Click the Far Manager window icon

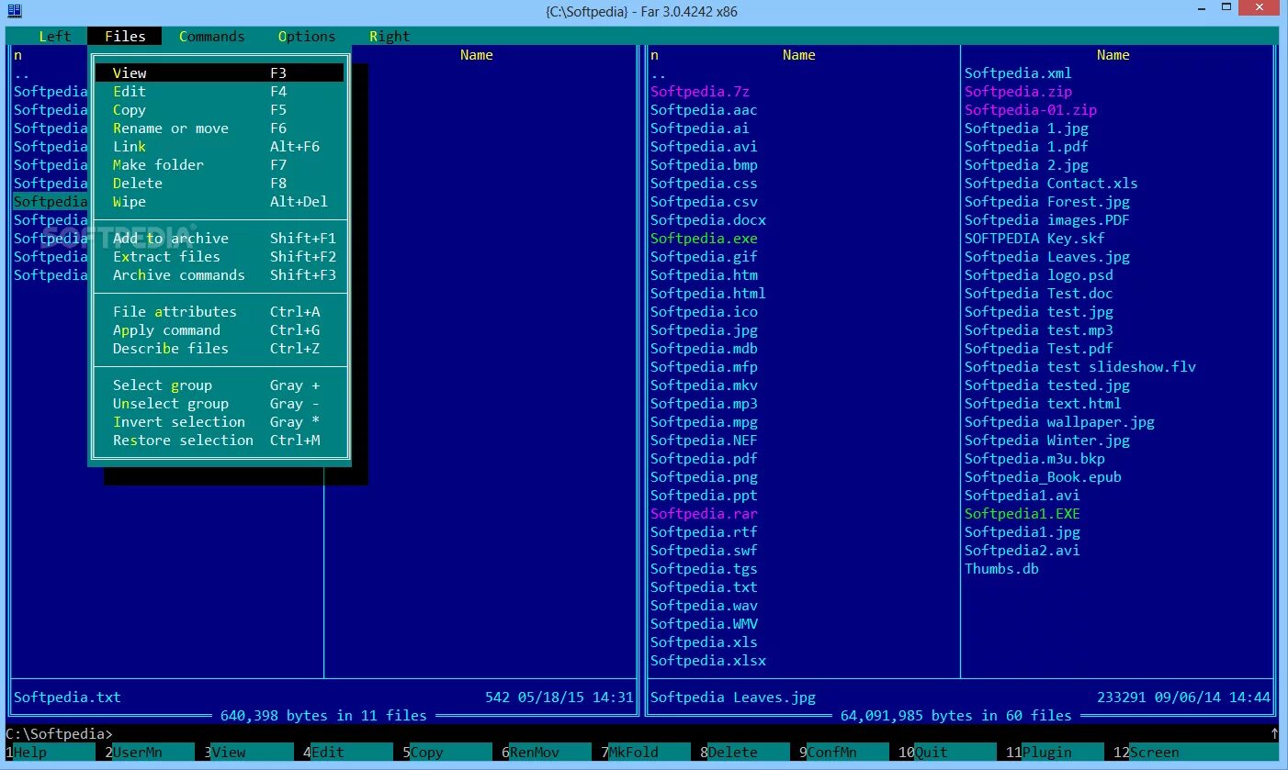tap(15, 12)
